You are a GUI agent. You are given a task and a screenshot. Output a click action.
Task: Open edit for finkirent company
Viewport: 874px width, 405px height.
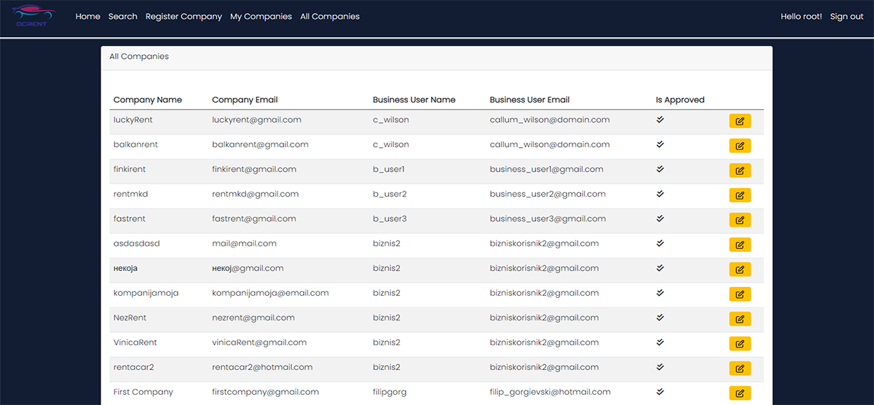tap(739, 171)
